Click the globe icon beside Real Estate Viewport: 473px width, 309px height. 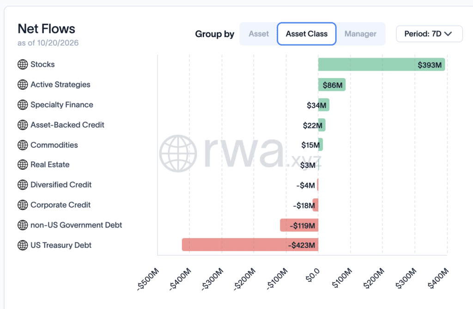23,165
